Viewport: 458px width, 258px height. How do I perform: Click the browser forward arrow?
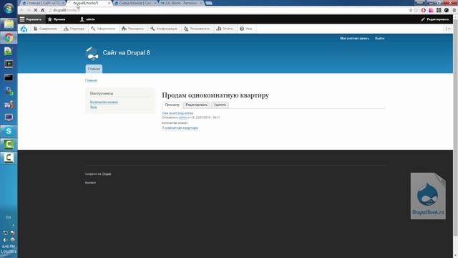29,10
